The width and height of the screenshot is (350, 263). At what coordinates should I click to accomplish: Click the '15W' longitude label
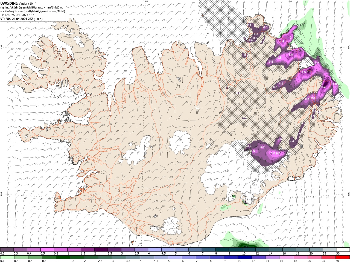click(289, 1)
